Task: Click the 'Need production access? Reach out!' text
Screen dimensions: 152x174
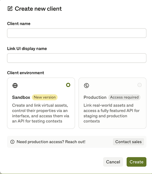Action: click(x=51, y=142)
